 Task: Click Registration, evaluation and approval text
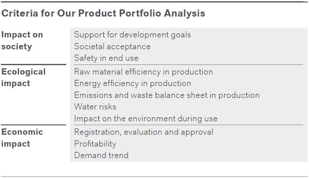pyautogui.click(x=144, y=132)
